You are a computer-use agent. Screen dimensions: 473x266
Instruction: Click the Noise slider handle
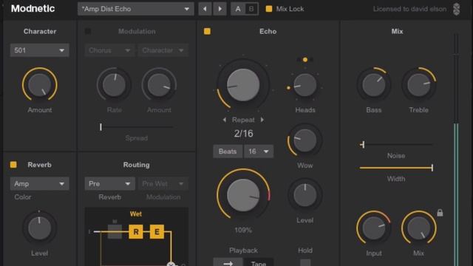click(x=363, y=145)
